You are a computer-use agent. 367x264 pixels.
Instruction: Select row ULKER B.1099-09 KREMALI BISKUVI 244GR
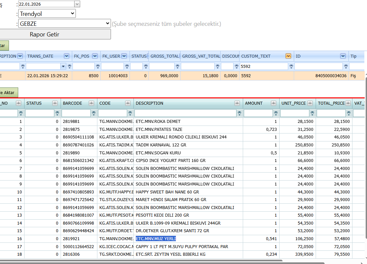182,223
